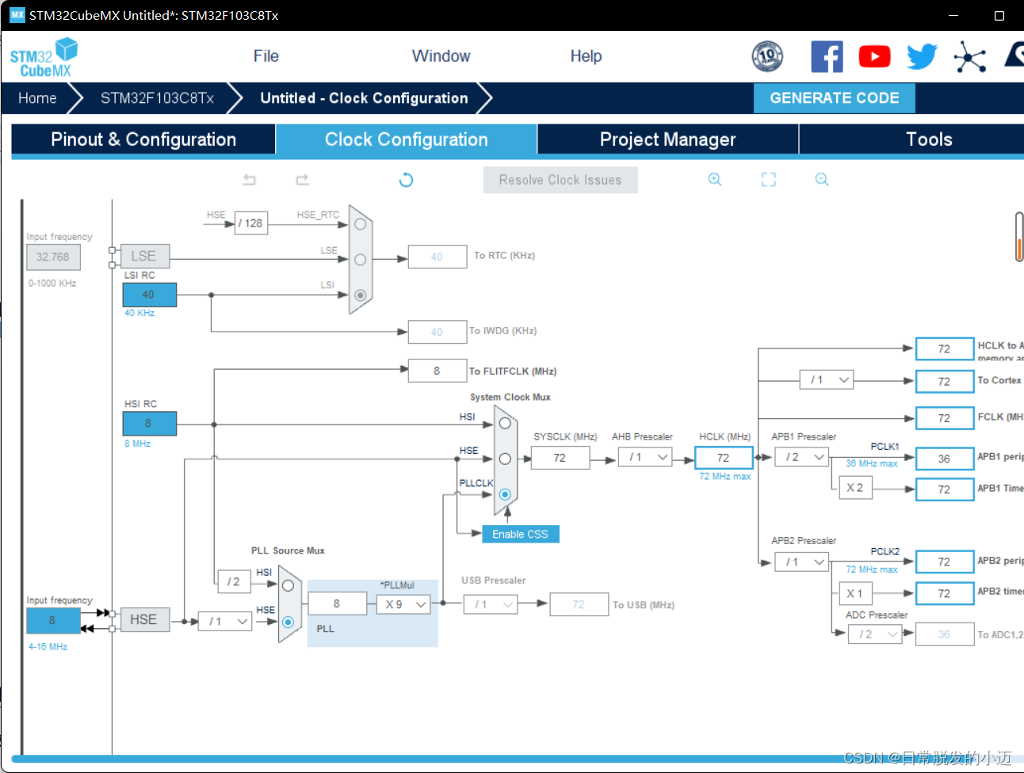Click the APB1 timer X 2 multiplier box
Screen dimensions: 1024x773
coord(855,488)
